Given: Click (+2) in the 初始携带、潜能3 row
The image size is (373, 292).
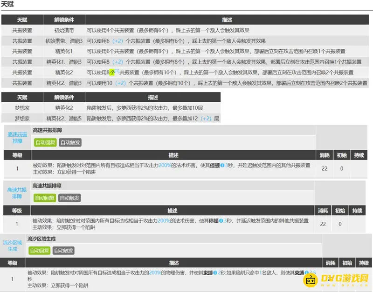Looking at the screenshot, I should (117, 41).
